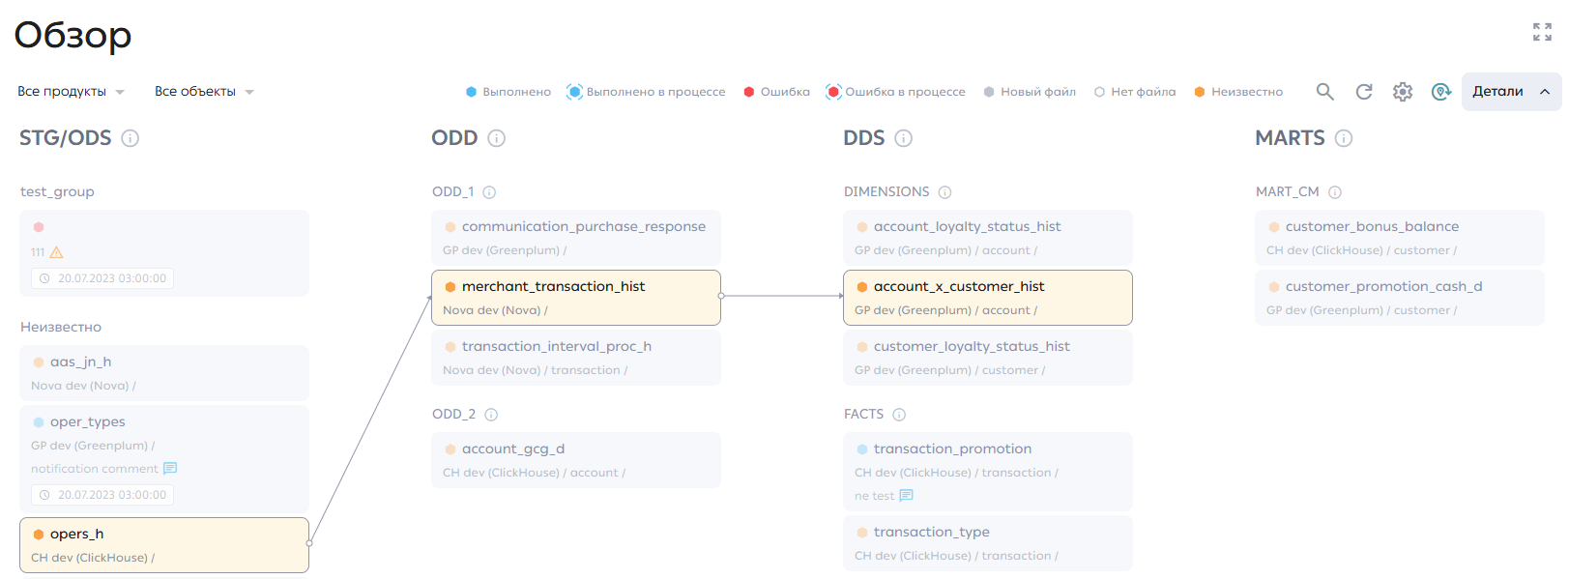Click the refresh icon in toolbar
The height and width of the screenshot is (579, 1569).
1364,92
